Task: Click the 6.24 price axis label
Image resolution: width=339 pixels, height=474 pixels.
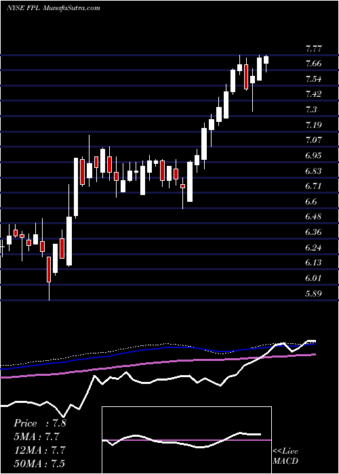Action: pyautogui.click(x=313, y=247)
